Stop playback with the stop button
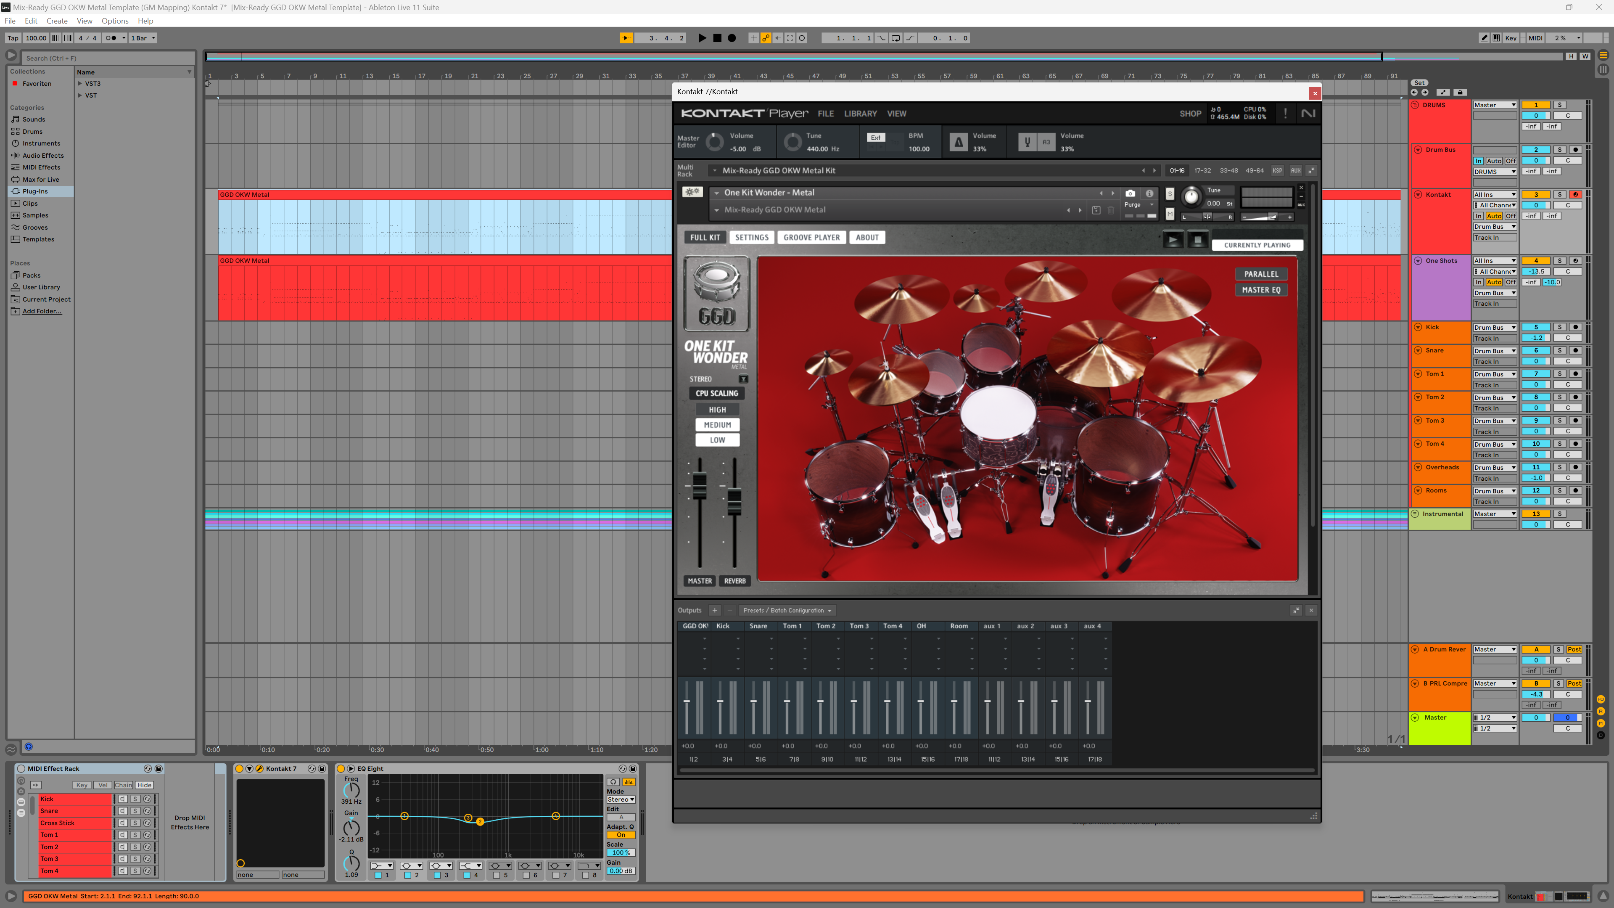 [717, 37]
